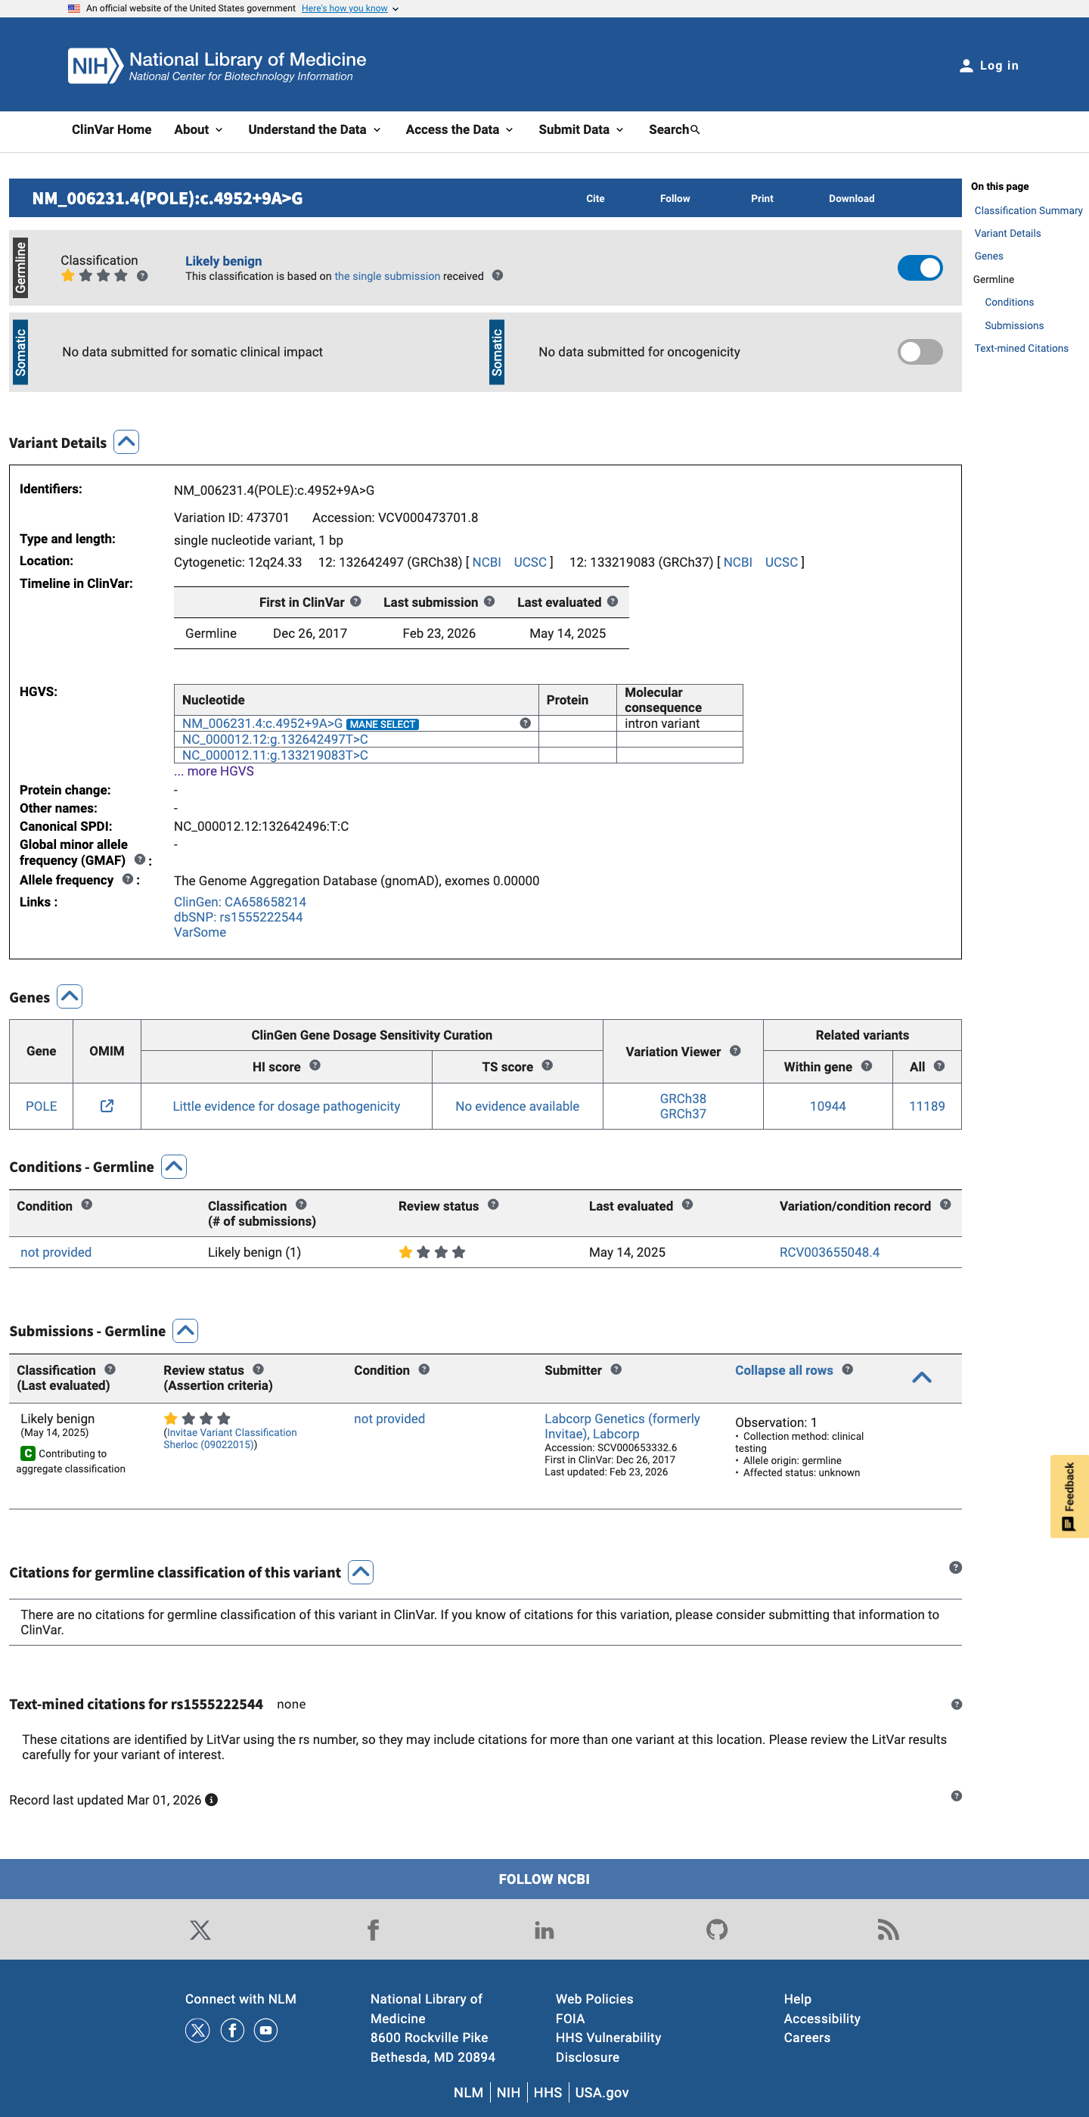
Task: Click help icon beside Submitter column
Action: (616, 1369)
